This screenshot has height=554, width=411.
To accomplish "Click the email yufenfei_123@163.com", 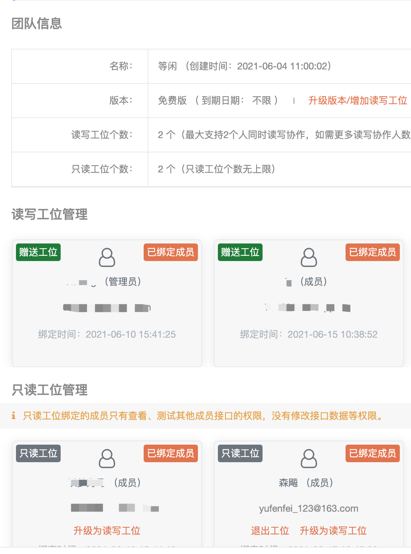I will (x=309, y=508).
